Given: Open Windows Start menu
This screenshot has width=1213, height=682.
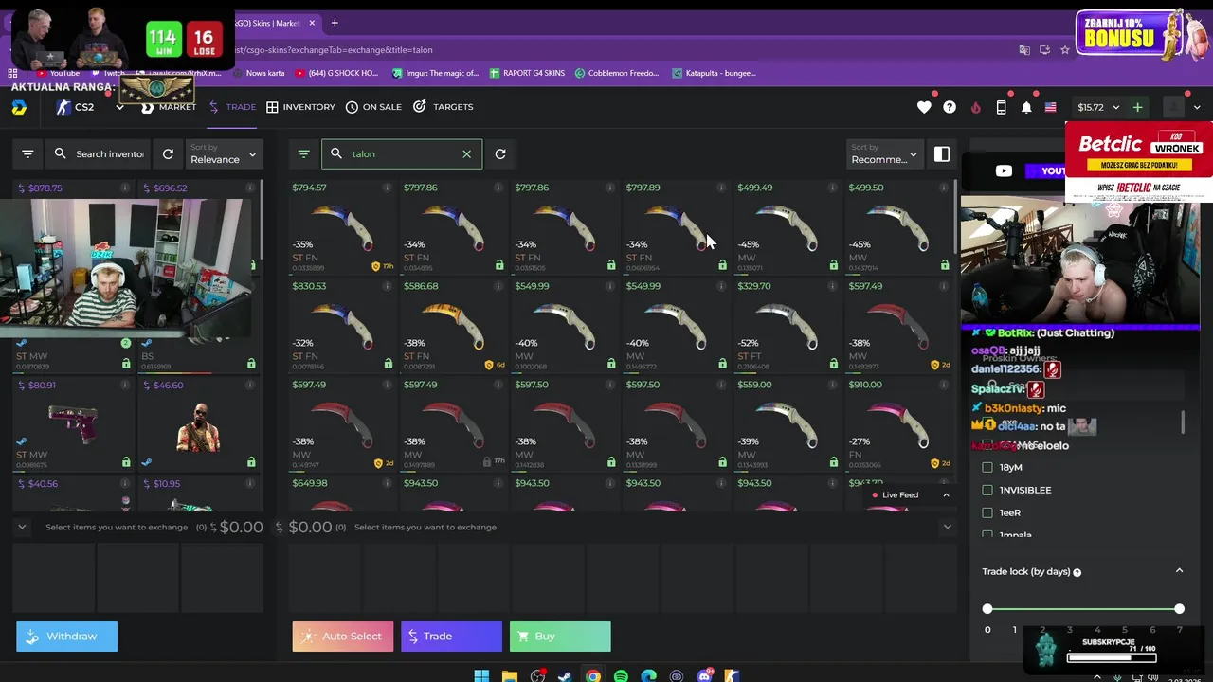Looking at the screenshot, I should (481, 676).
